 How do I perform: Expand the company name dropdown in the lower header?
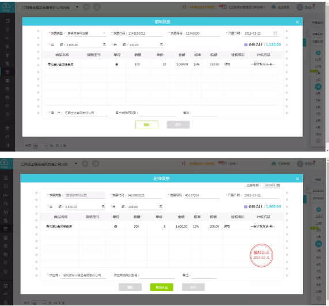pos(76,164)
